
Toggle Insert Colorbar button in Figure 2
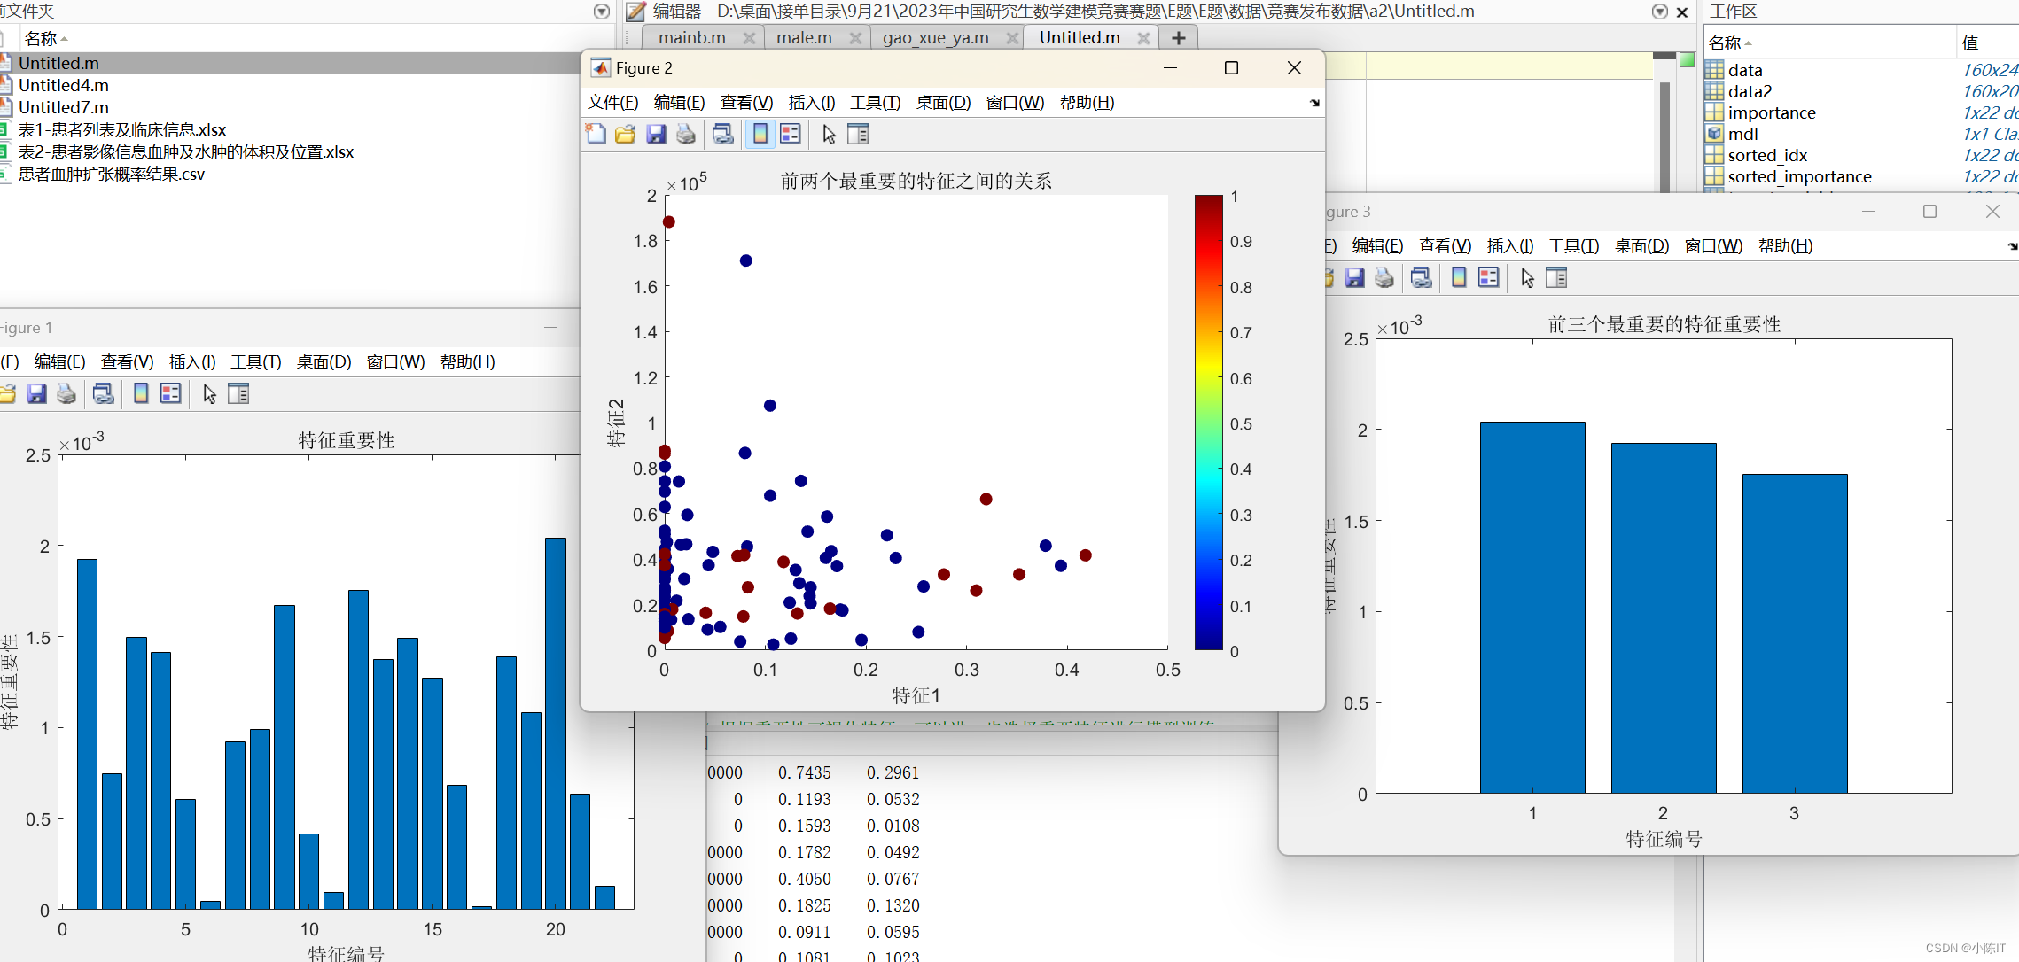pyautogui.click(x=760, y=135)
